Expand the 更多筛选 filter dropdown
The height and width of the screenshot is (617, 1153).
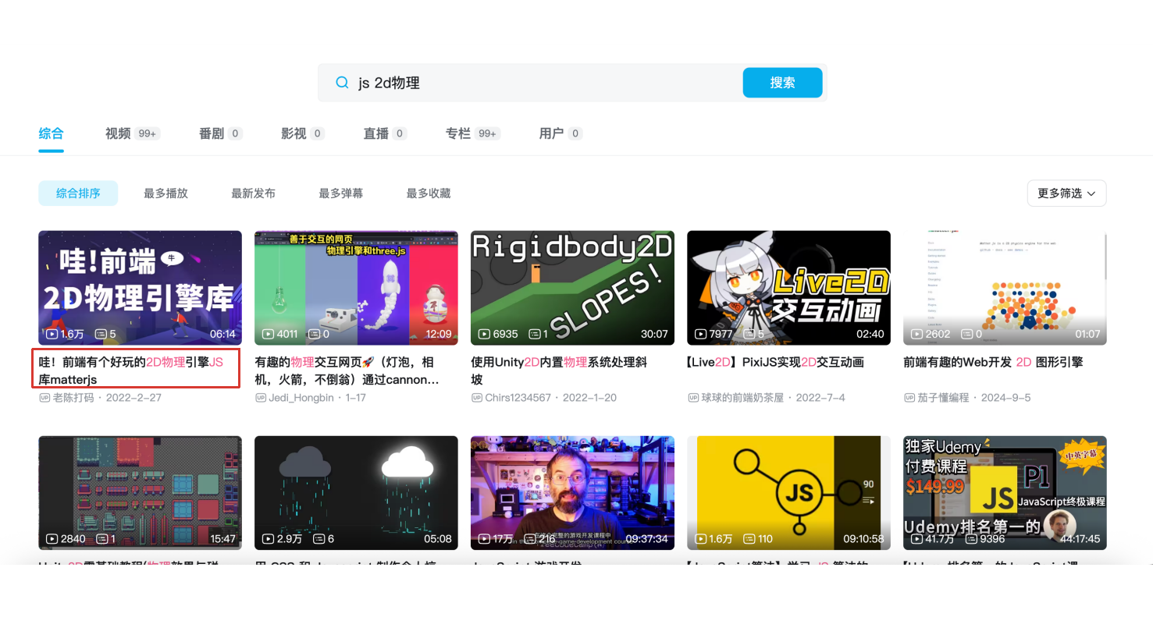[x=1066, y=193]
